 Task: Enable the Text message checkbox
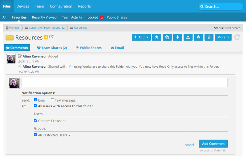[52, 100]
